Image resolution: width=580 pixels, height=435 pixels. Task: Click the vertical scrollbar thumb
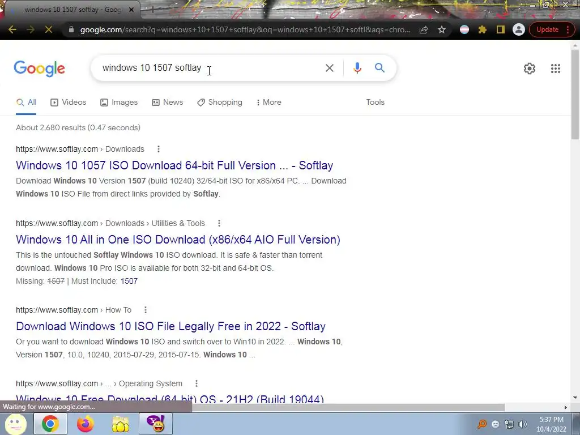pos(575,95)
